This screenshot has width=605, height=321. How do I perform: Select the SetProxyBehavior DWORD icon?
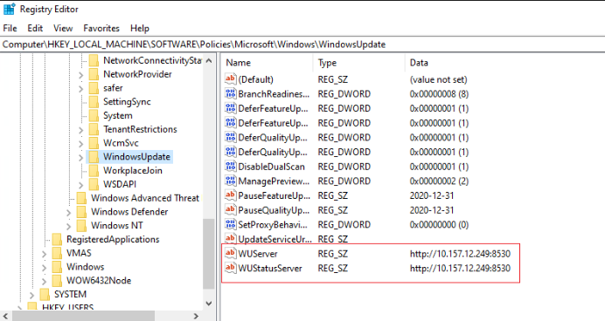coord(230,224)
